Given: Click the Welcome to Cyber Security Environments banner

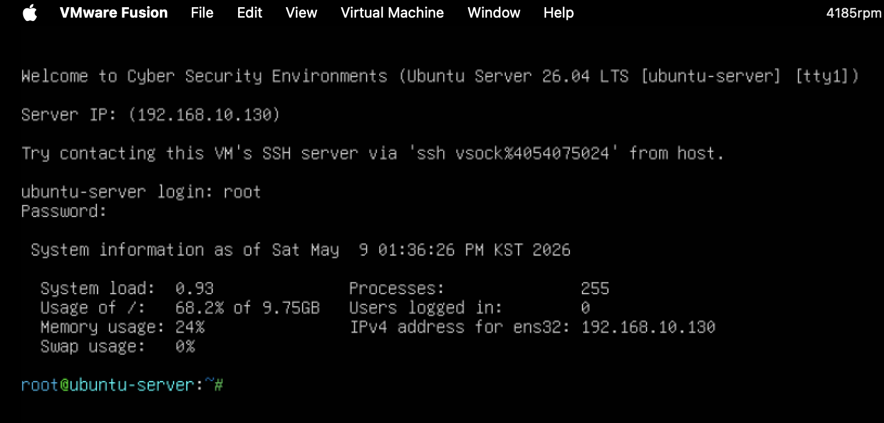Looking at the screenshot, I should click(x=440, y=76).
